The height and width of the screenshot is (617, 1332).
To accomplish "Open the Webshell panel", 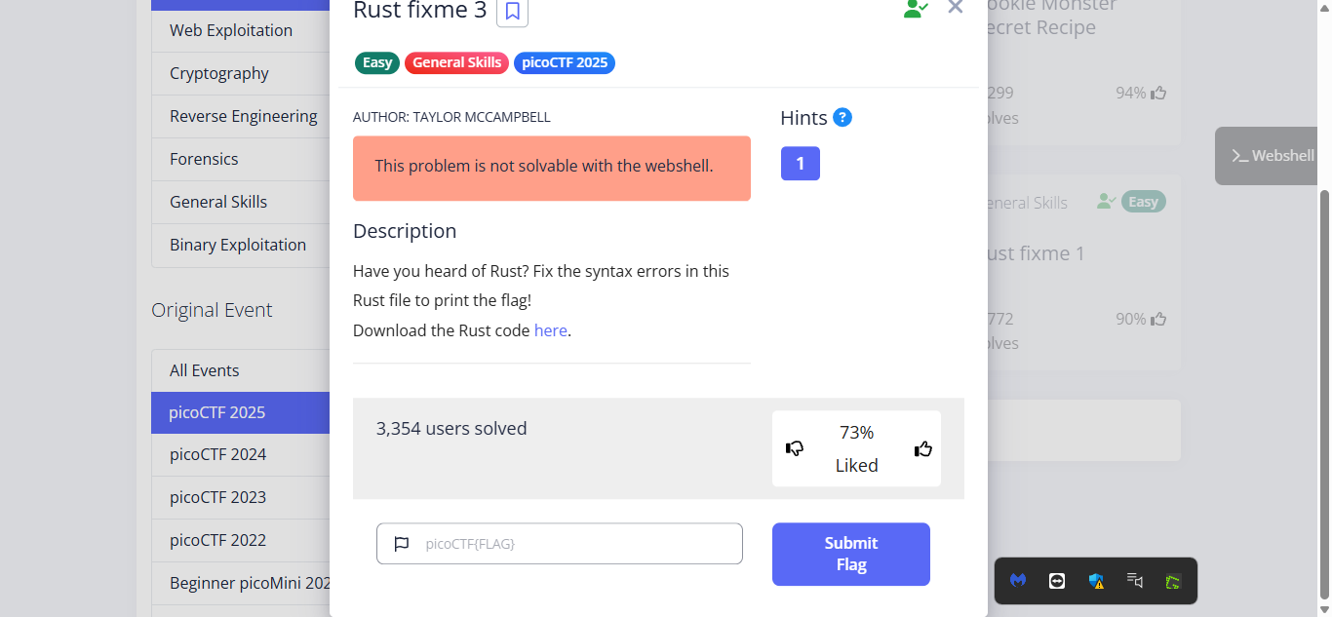I will coord(1273,156).
